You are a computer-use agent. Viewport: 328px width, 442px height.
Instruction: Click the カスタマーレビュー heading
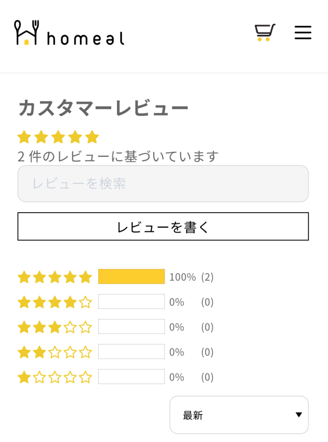(x=103, y=108)
